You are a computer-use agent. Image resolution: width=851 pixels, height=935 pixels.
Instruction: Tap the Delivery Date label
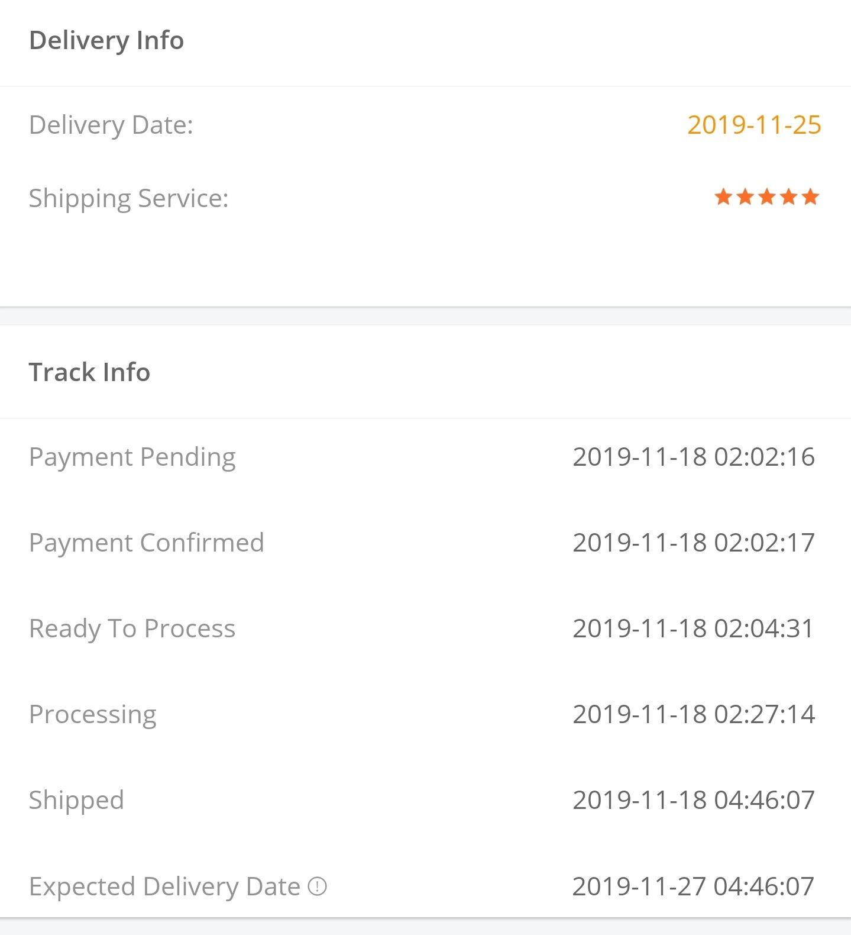click(x=111, y=125)
